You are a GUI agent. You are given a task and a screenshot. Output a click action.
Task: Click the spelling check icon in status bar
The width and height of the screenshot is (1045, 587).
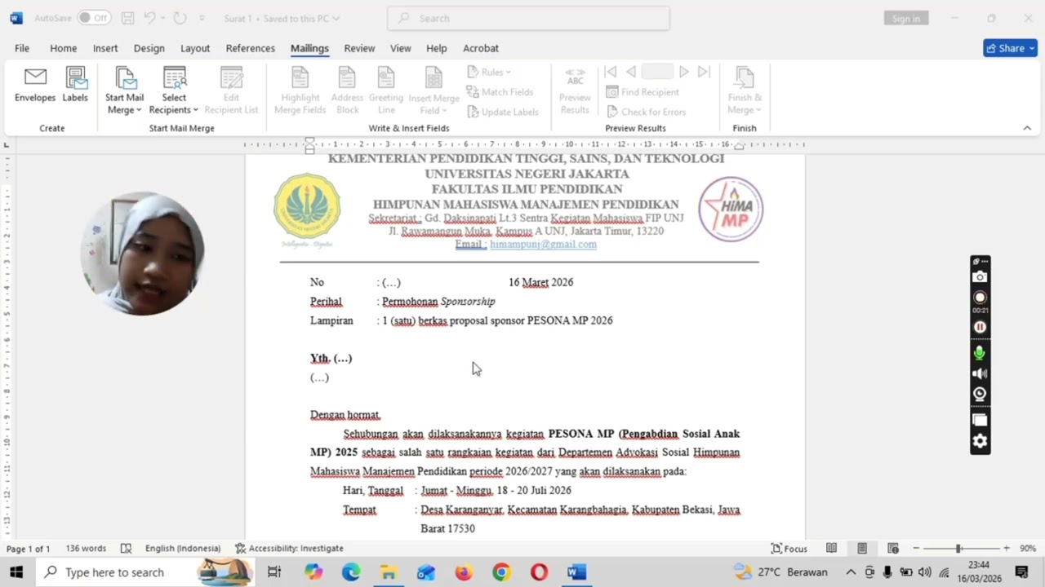pyautogui.click(x=126, y=549)
